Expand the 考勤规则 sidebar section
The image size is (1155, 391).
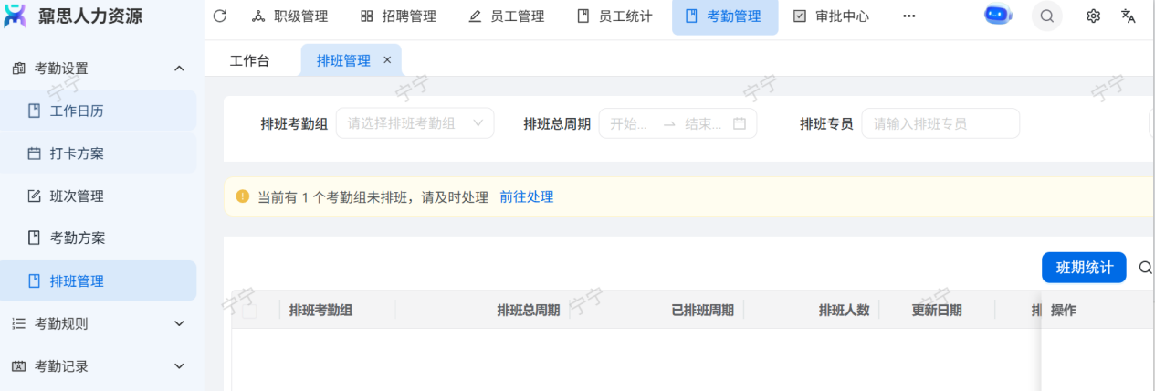click(x=179, y=323)
